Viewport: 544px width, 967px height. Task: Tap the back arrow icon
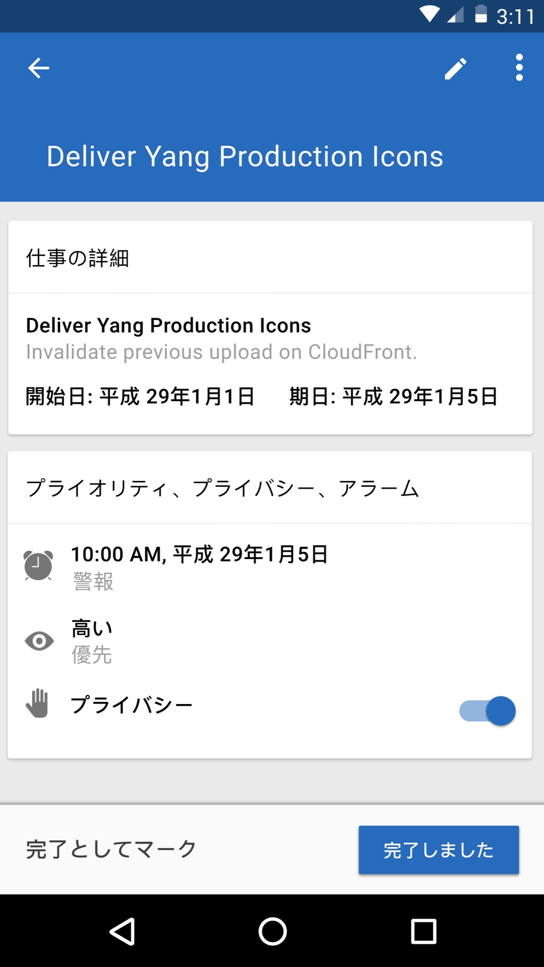click(39, 68)
